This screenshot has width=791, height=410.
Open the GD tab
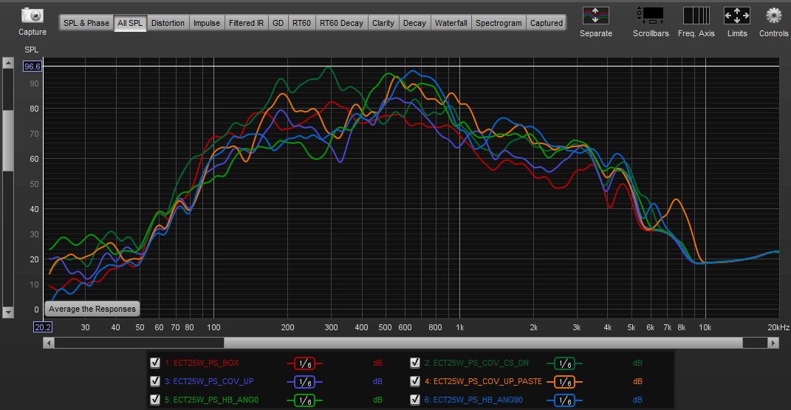(278, 23)
